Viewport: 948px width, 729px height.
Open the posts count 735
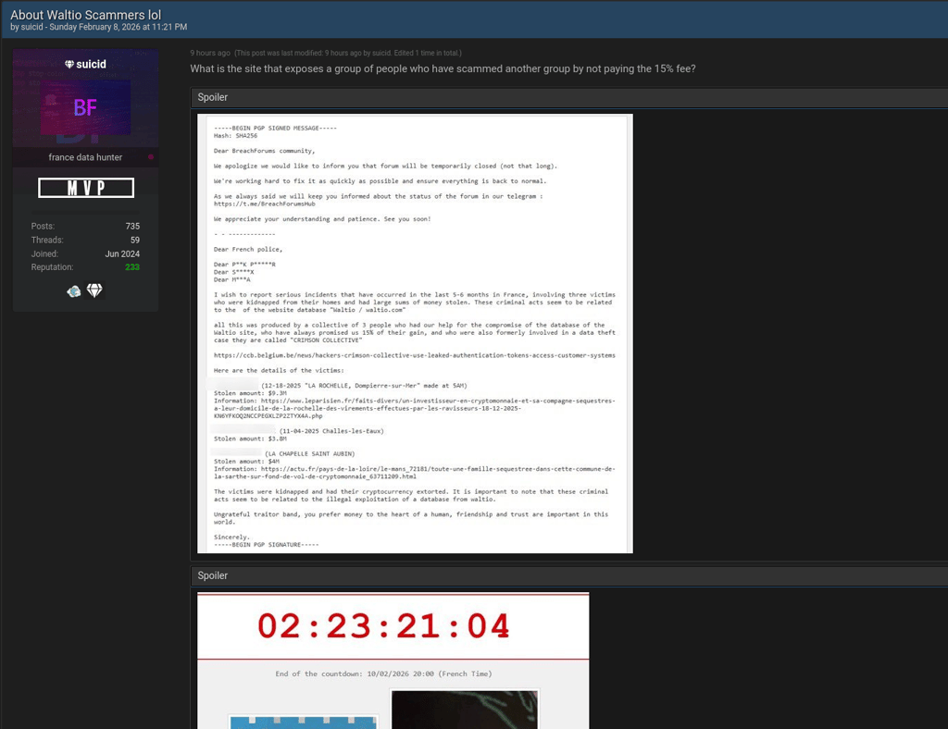coord(132,226)
